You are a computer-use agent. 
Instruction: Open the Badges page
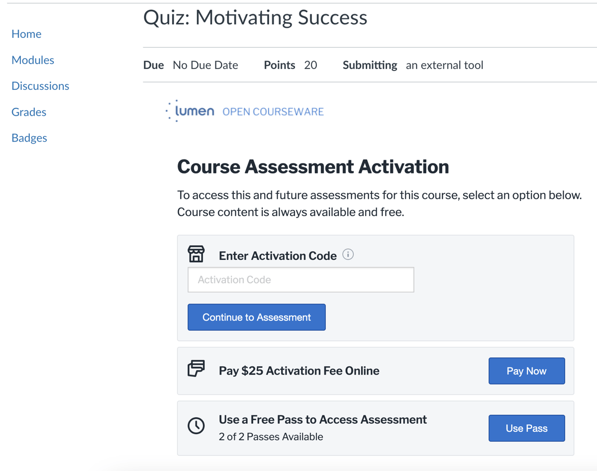click(29, 138)
